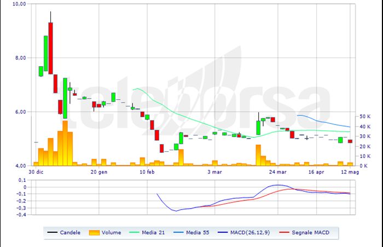Click the 30 dic date label
383x247 pixels.
click(36, 172)
